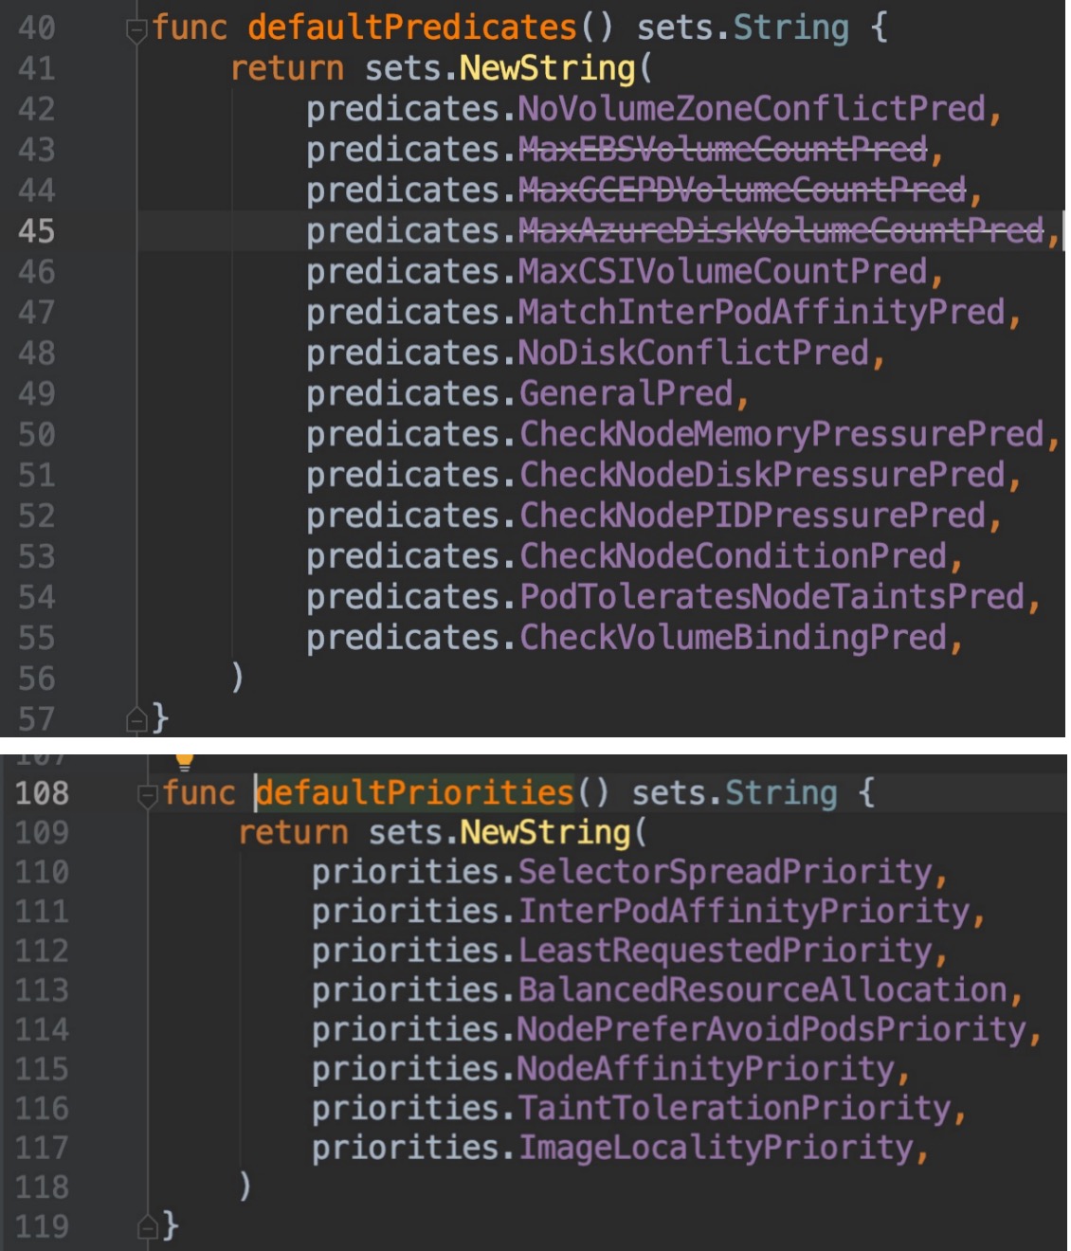Click the NoVolumeZoneConflictPred identifier
The image size is (1071, 1251).
tap(752, 109)
